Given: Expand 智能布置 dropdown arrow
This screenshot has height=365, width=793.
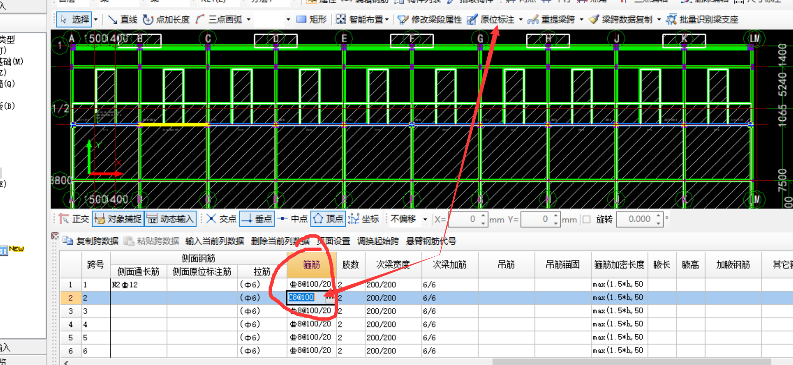Looking at the screenshot, I should click(387, 20).
